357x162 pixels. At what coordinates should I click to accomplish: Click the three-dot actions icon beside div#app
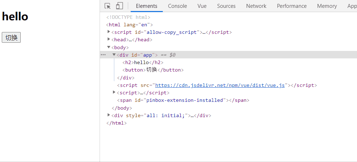(104, 55)
